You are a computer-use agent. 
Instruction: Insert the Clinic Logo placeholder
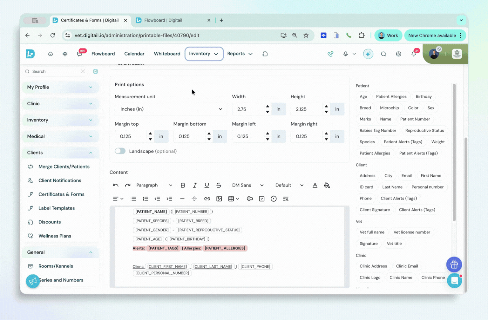[x=370, y=278]
